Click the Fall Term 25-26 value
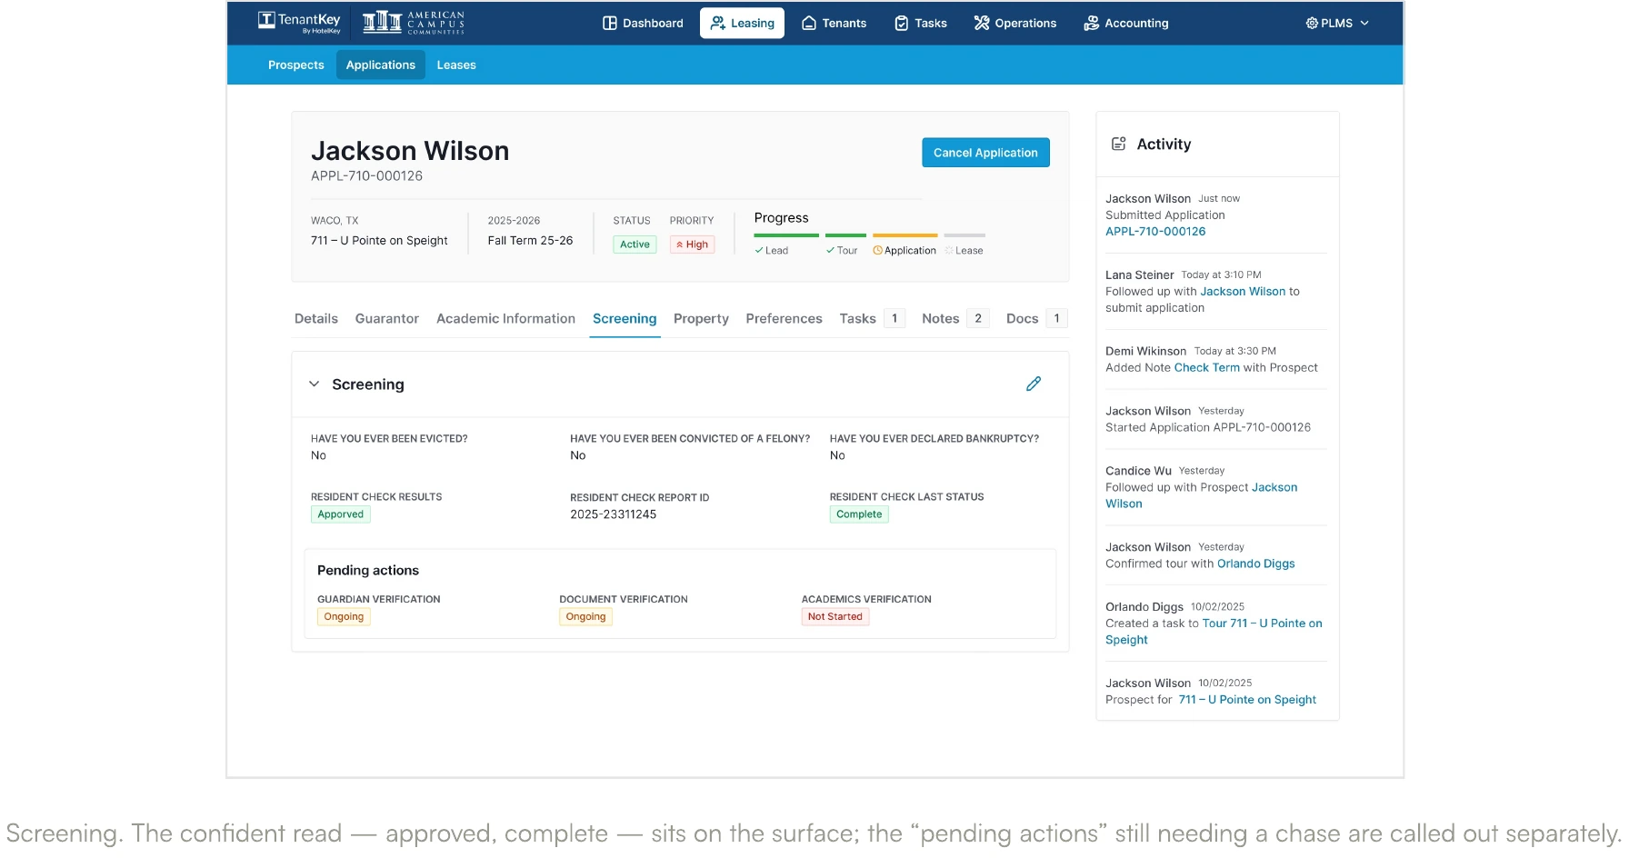Viewport: 1629px width, 858px height. click(x=530, y=241)
